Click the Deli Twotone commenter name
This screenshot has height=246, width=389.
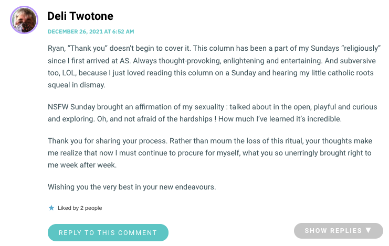80,16
